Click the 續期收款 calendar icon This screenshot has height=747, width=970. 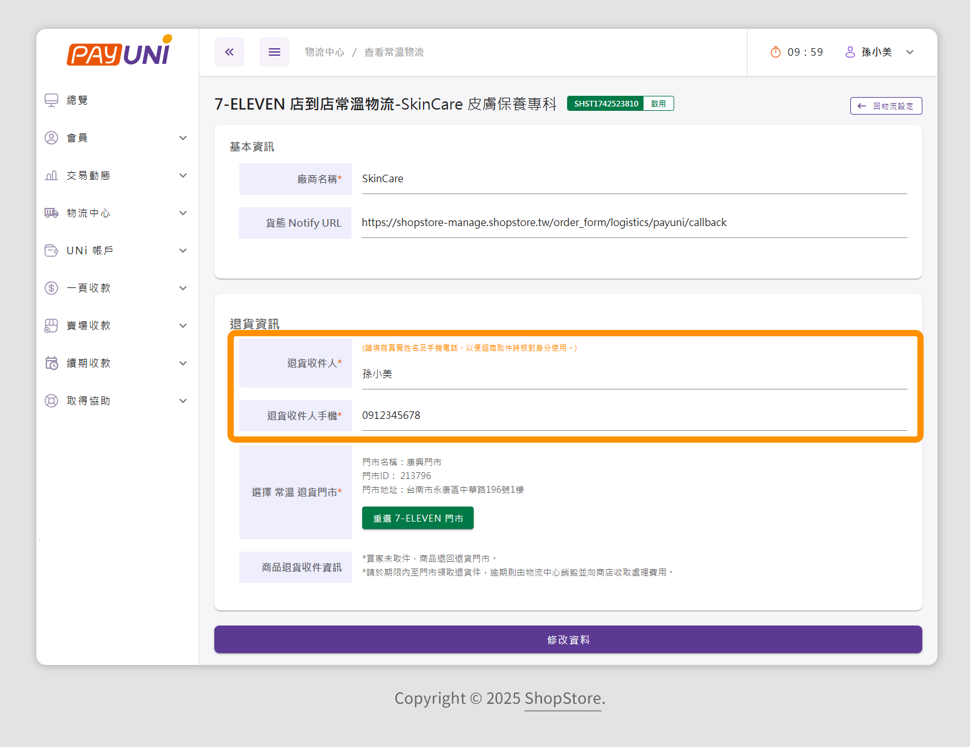tap(51, 363)
